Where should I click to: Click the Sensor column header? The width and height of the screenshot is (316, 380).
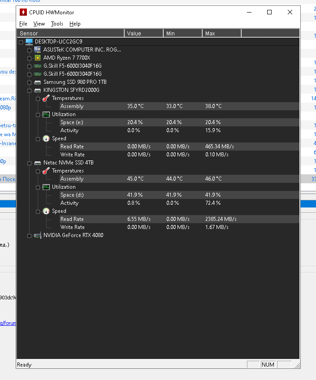70,33
